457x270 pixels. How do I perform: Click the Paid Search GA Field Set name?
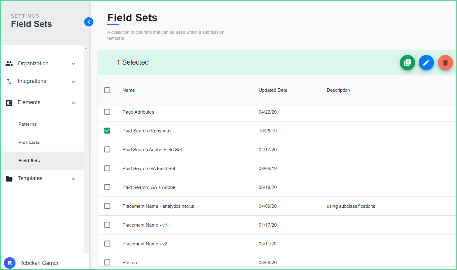click(x=149, y=169)
